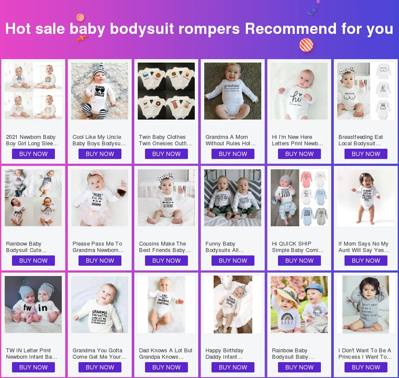Viewport: 399px width, 378px height.
Task: Click the Hot sale baby bodysuit rompers banner
Action: coord(199,29)
